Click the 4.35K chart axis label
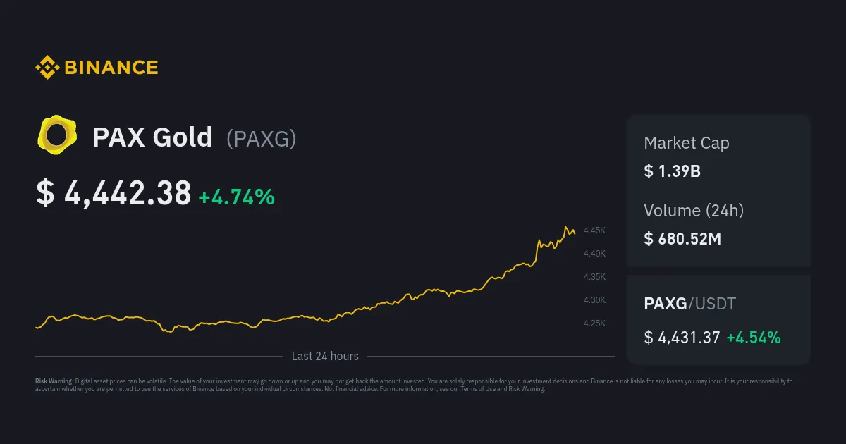 point(594,277)
